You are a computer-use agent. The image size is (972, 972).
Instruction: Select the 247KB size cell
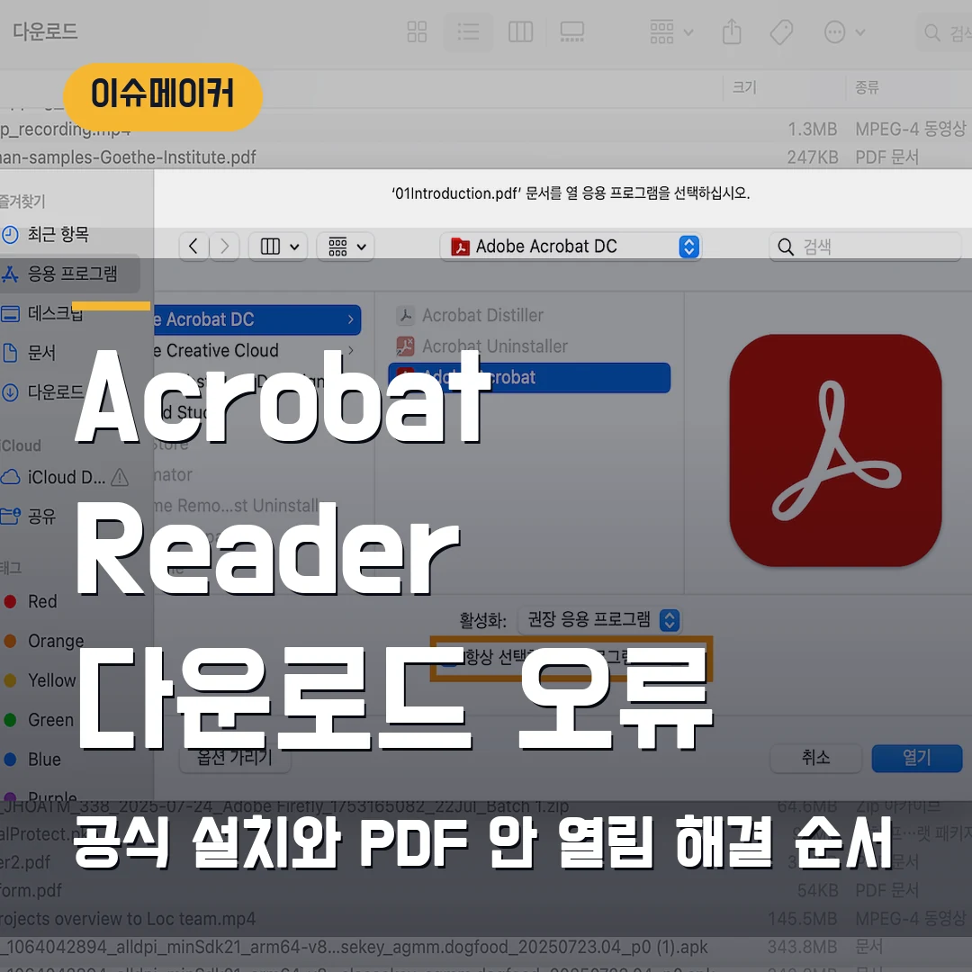(x=812, y=157)
